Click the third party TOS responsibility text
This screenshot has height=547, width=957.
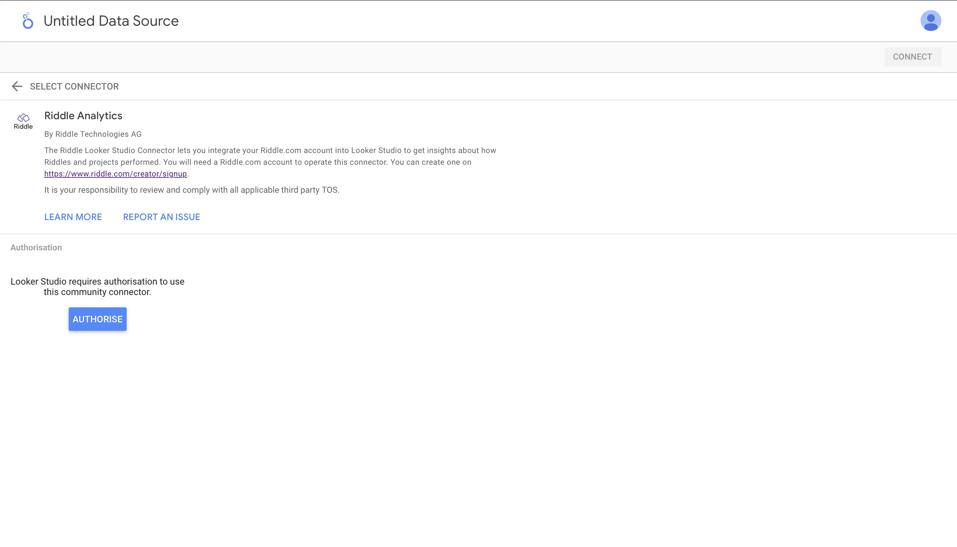(192, 190)
